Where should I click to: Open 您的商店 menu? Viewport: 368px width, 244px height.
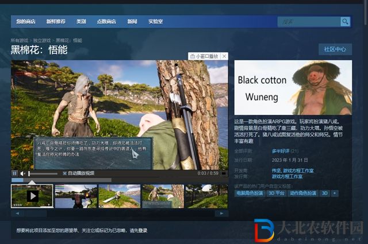26,22
